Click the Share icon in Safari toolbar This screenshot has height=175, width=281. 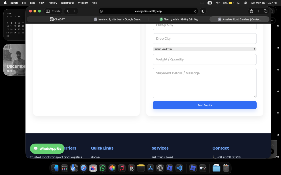[251, 11]
